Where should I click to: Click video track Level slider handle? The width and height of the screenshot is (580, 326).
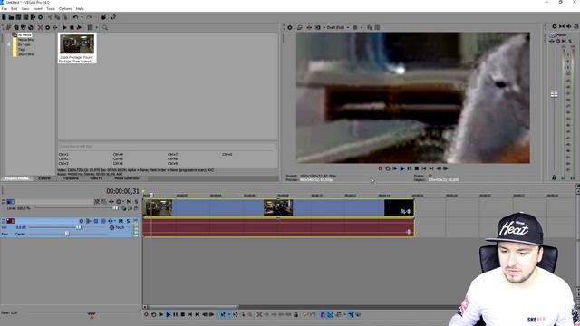[116, 208]
